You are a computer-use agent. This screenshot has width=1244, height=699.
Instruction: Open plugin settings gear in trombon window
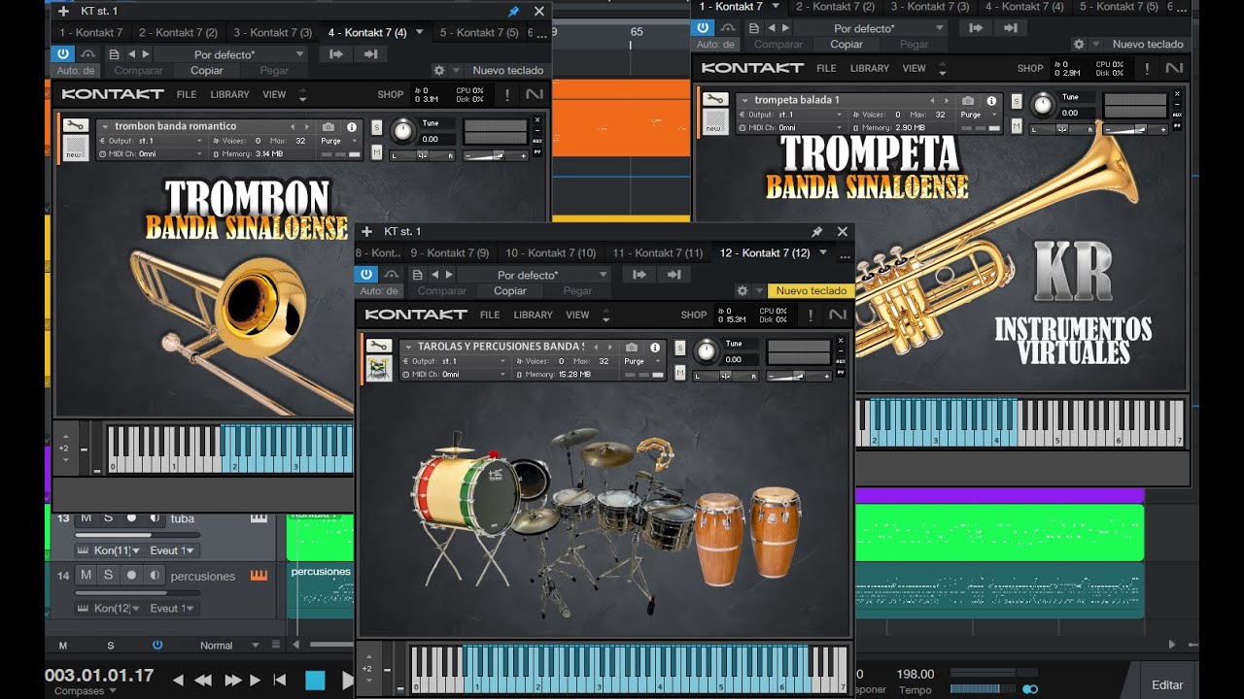(x=439, y=70)
